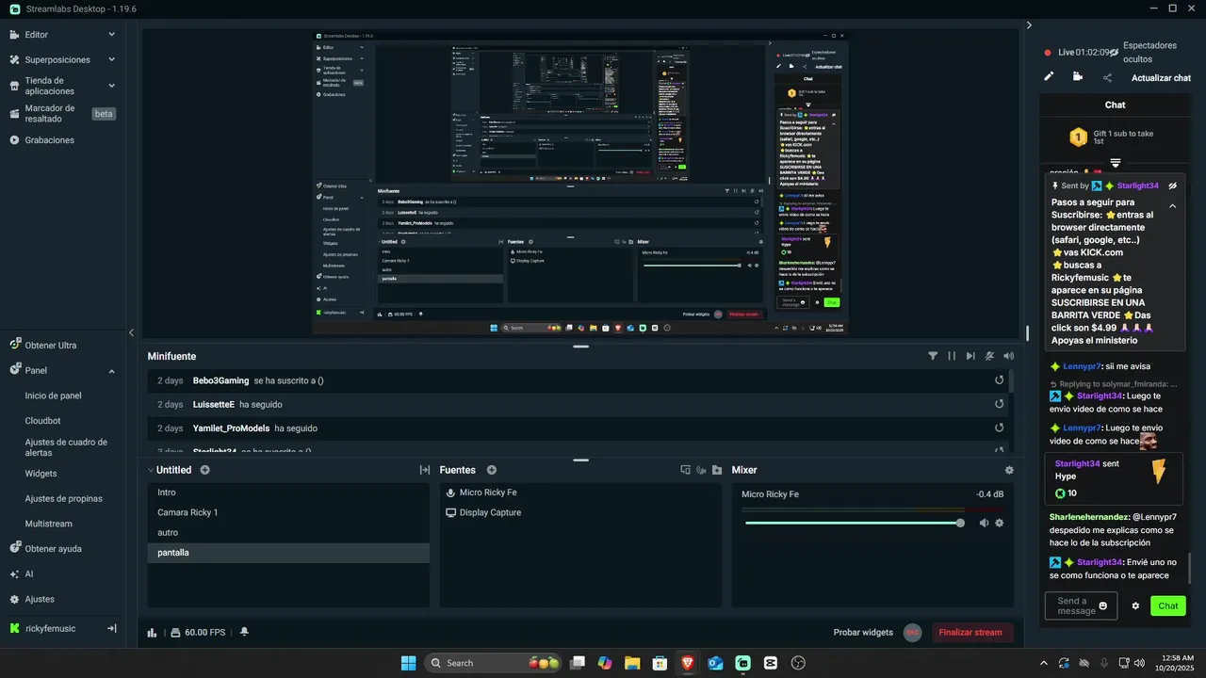Viewport: 1206px width, 678px height.
Task: Replay the Bebo3Gaming subscription alert
Action: (x=999, y=380)
